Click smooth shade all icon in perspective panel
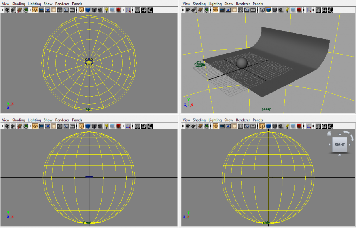Image resolution: width=356 pixels, height=228 pixels. pyautogui.click(x=269, y=10)
